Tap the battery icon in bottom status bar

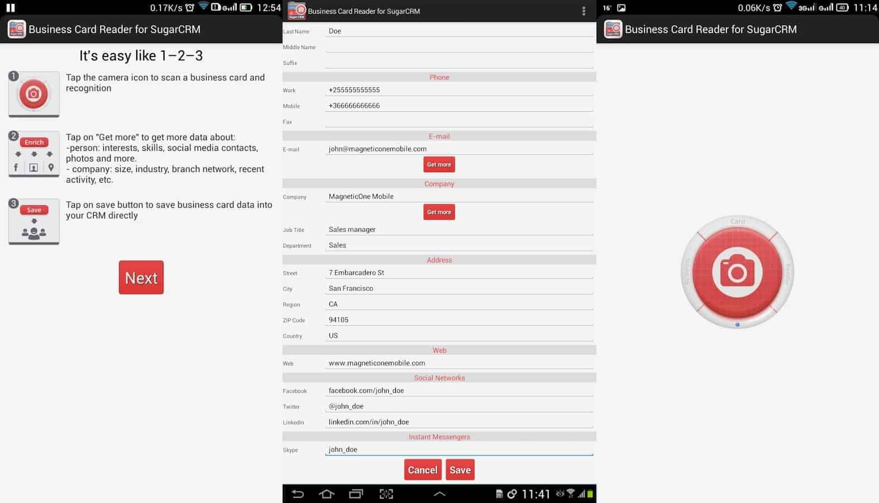pos(590,493)
